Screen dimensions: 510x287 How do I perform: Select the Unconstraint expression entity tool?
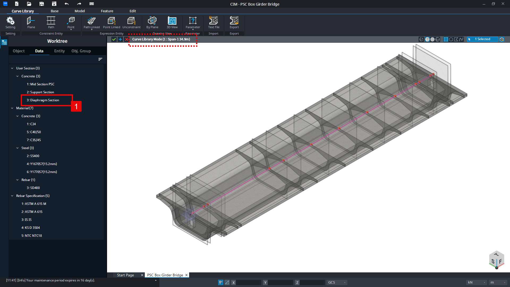[131, 23]
